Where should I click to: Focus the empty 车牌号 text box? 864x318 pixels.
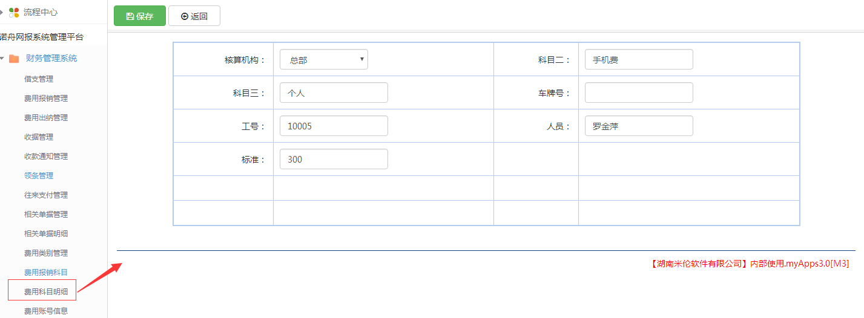tap(639, 92)
